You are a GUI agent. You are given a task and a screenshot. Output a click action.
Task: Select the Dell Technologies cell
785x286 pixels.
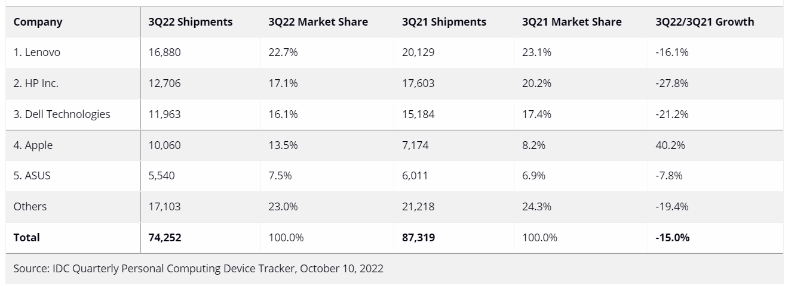pos(62,114)
